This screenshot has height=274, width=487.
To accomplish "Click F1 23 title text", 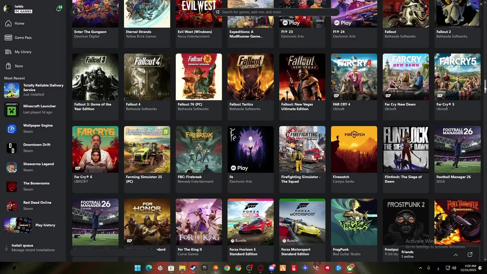I will pyautogui.click(x=288, y=32).
